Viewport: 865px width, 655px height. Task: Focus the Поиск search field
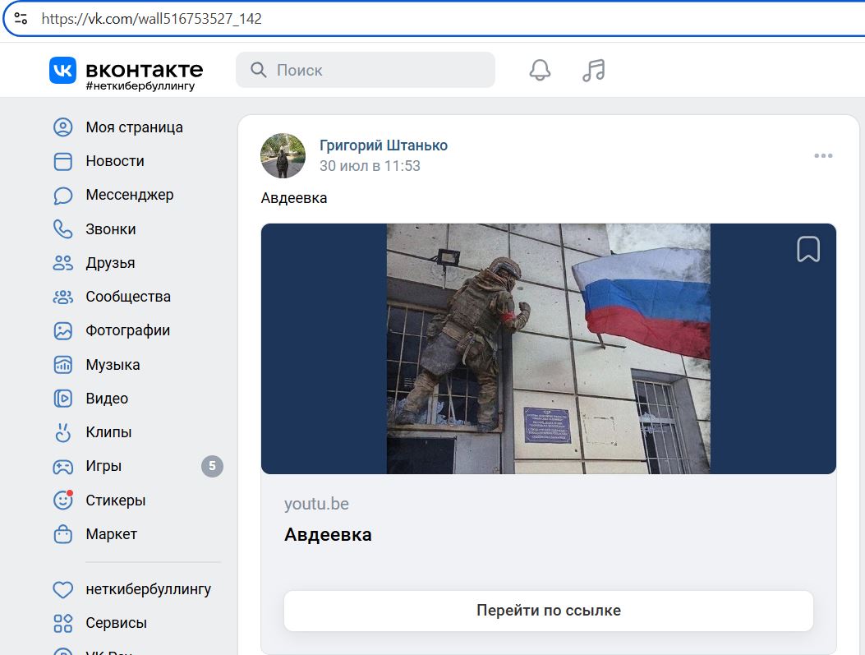(x=366, y=70)
